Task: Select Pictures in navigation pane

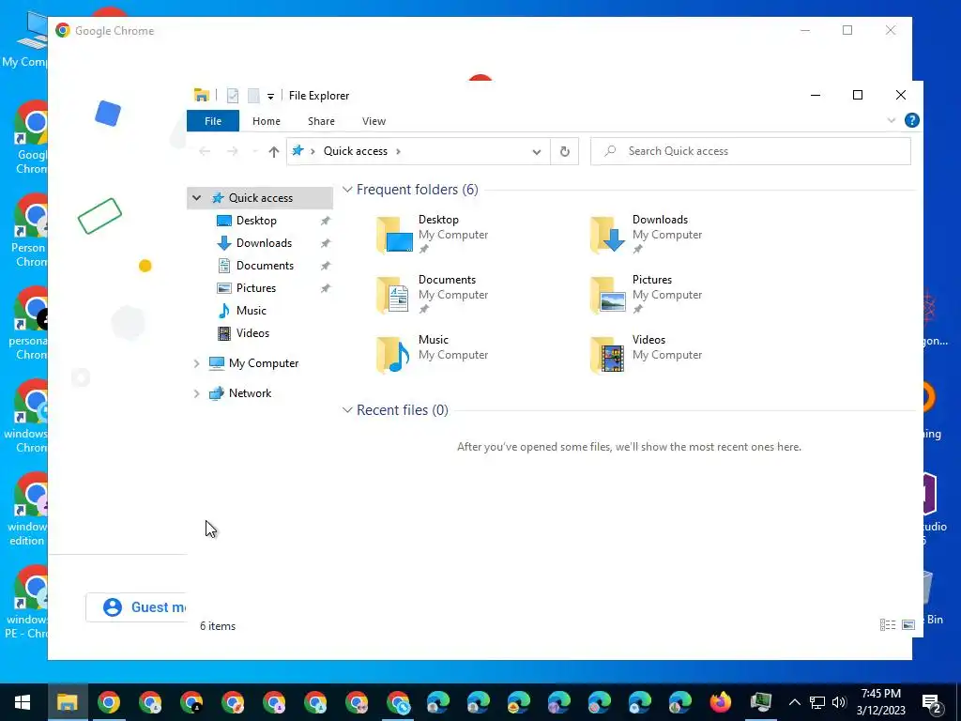Action: coord(256,287)
